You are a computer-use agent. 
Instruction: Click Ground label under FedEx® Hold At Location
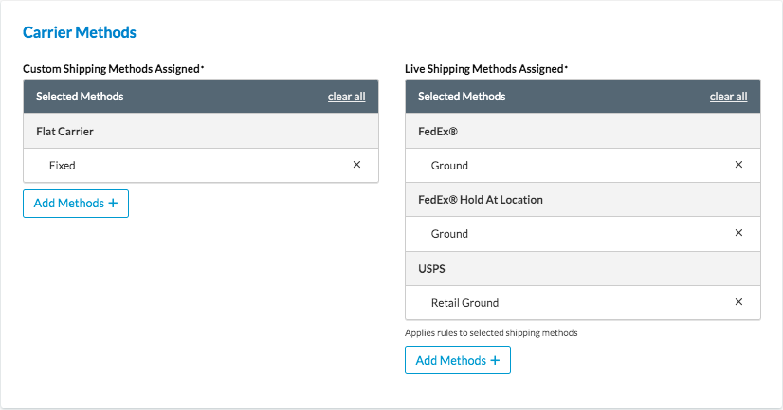tap(449, 234)
